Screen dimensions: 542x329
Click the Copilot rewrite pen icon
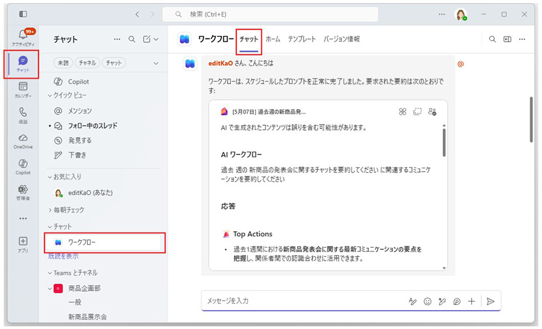coord(442,301)
